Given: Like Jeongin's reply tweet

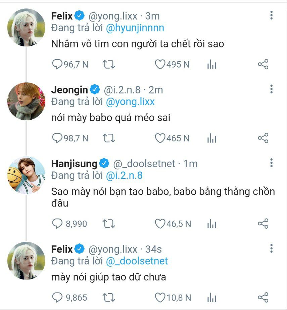Looking at the screenshot, I should (x=160, y=138).
